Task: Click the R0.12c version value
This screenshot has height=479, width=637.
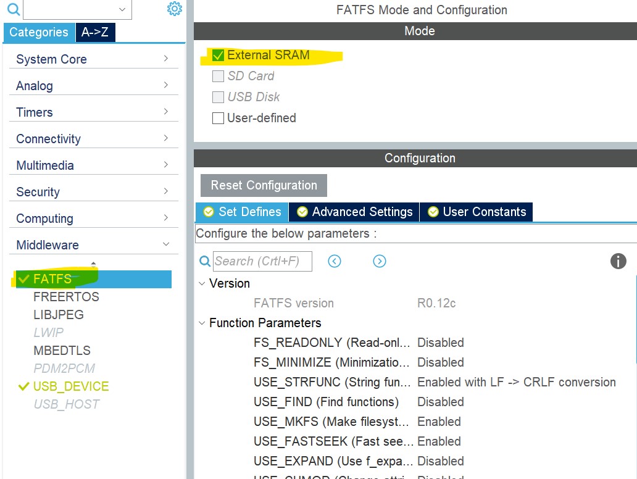Action: point(436,303)
